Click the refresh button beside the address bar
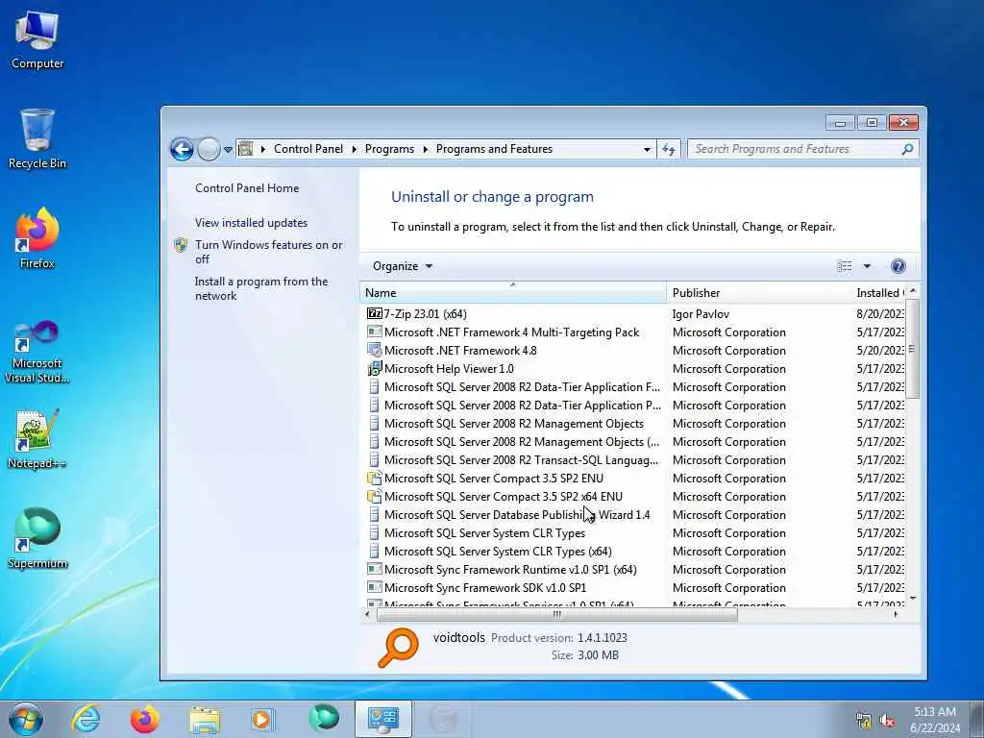This screenshot has width=984, height=738. click(669, 149)
